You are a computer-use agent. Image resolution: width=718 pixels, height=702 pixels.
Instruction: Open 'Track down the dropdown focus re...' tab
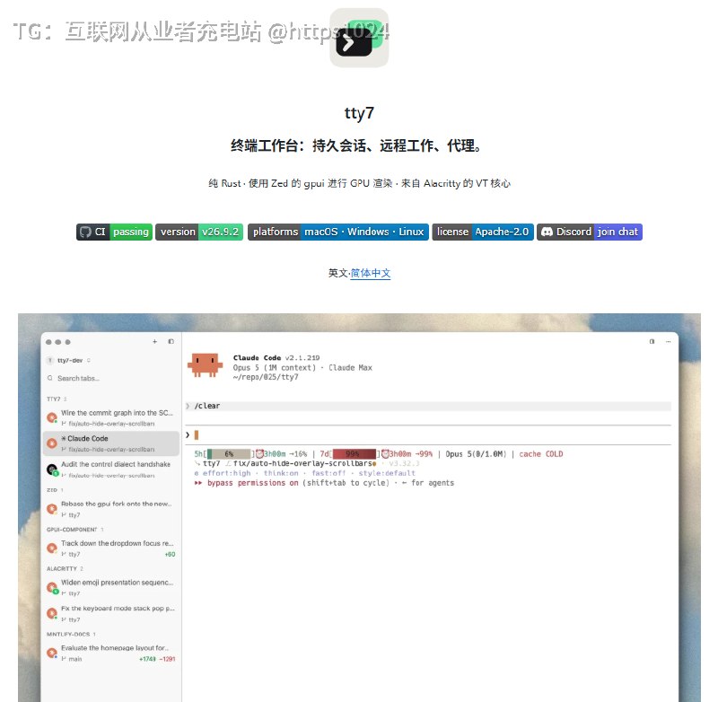111,548
